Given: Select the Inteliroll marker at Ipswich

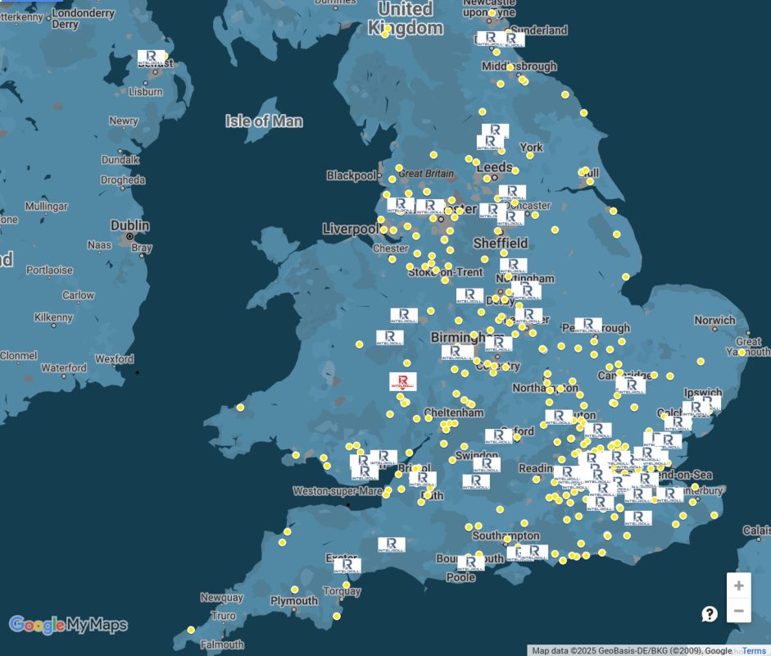Looking at the screenshot, I should (x=696, y=407).
